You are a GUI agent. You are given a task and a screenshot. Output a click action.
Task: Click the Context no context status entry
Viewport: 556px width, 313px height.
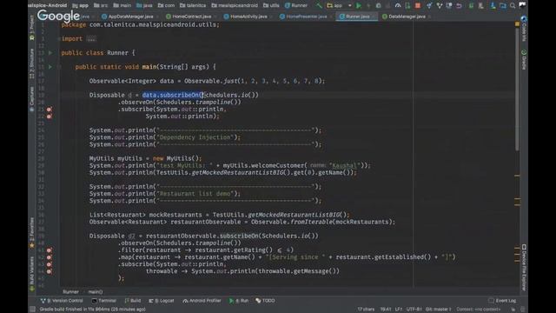(479, 310)
